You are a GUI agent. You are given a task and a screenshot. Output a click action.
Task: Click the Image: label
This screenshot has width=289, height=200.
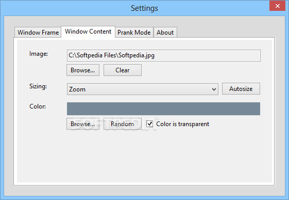[x=39, y=54]
